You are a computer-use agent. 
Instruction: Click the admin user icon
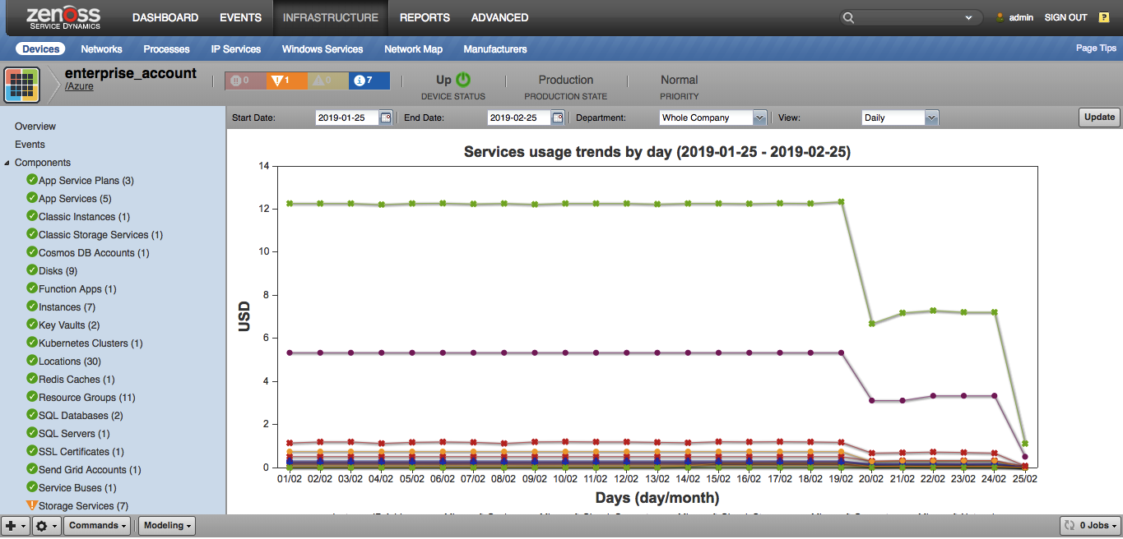pyautogui.click(x=1000, y=17)
